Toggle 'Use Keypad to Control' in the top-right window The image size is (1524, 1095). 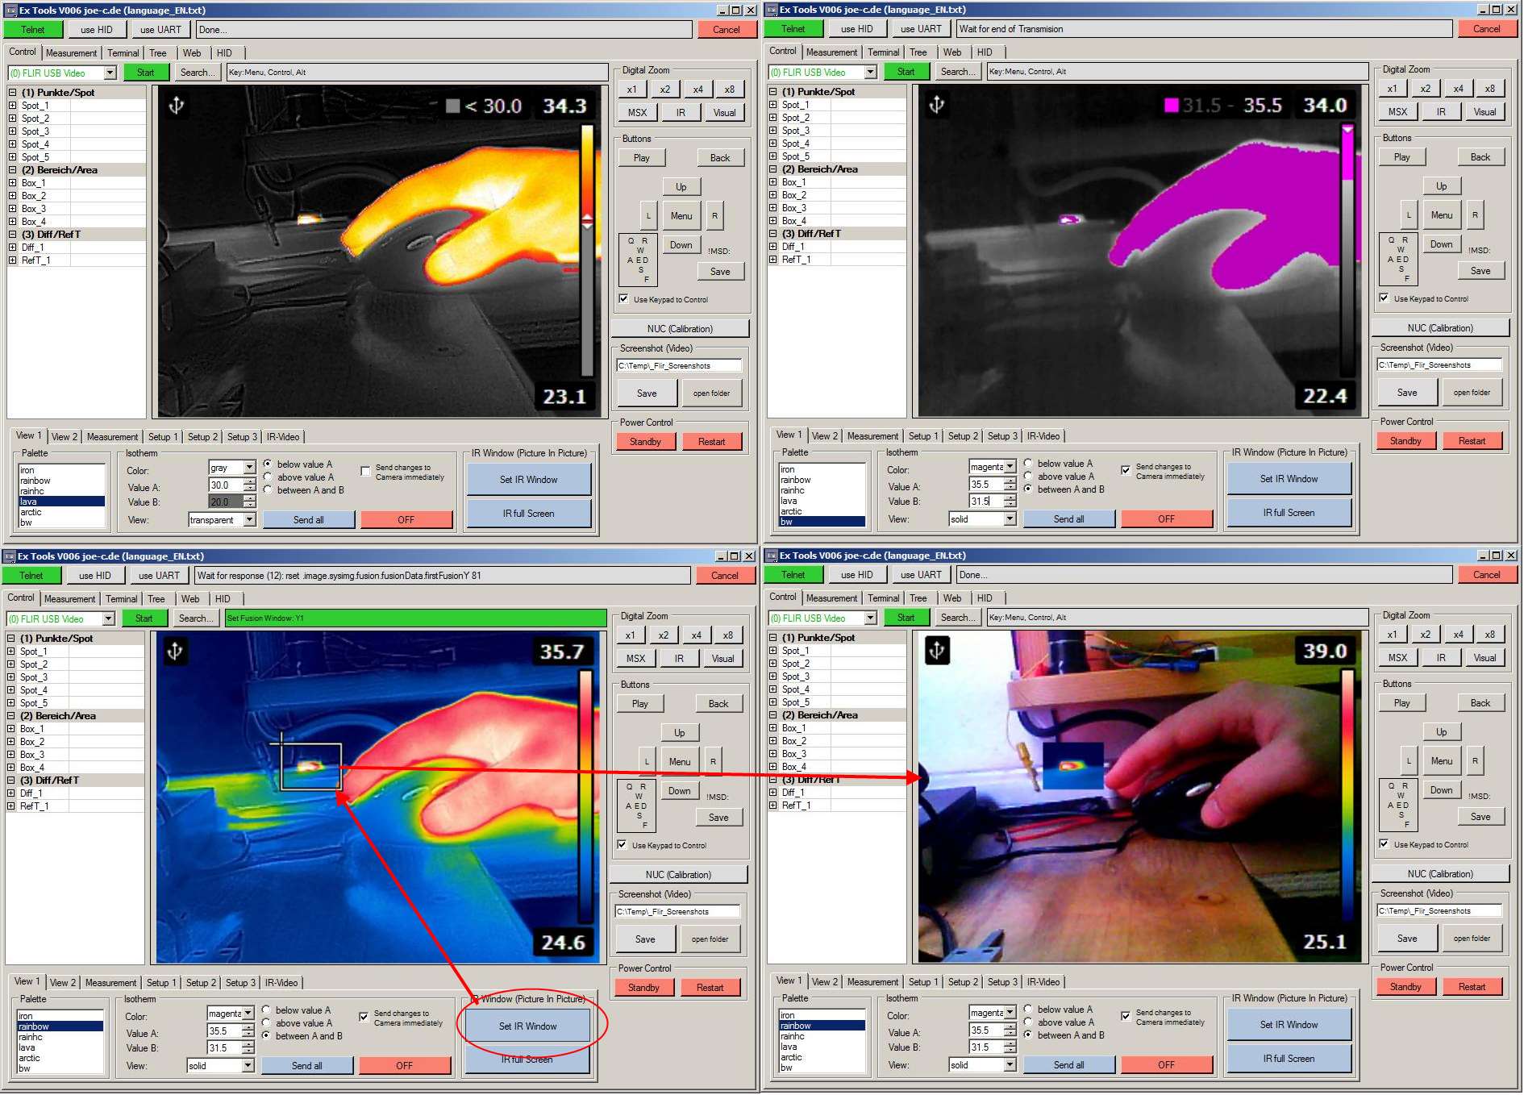pos(1385,298)
